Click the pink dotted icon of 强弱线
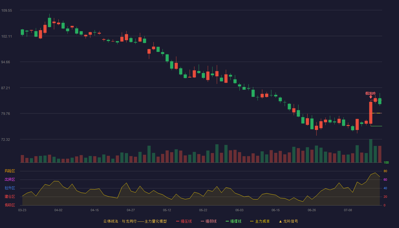The image size is (399, 228). tap(202, 221)
